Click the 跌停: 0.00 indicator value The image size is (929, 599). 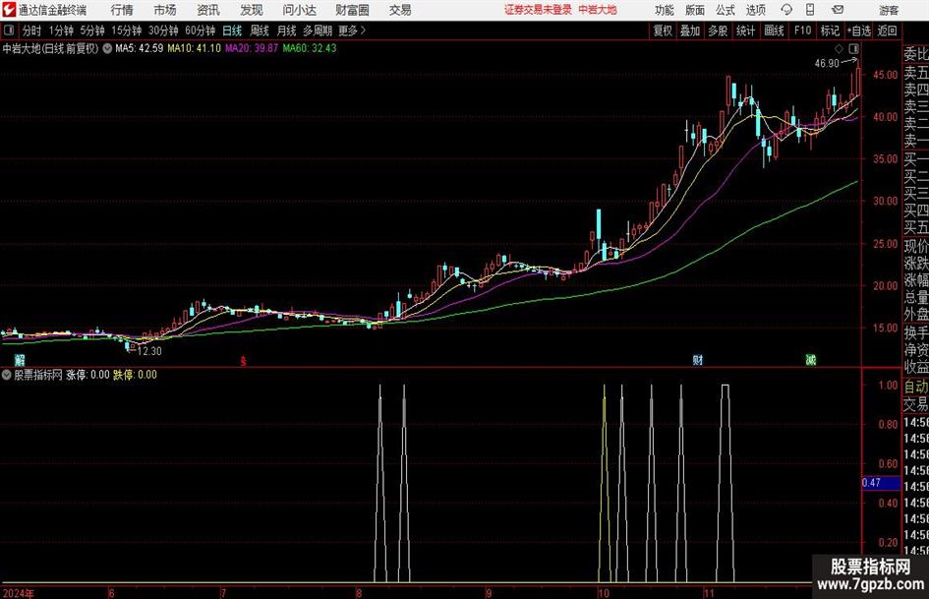click(x=135, y=375)
